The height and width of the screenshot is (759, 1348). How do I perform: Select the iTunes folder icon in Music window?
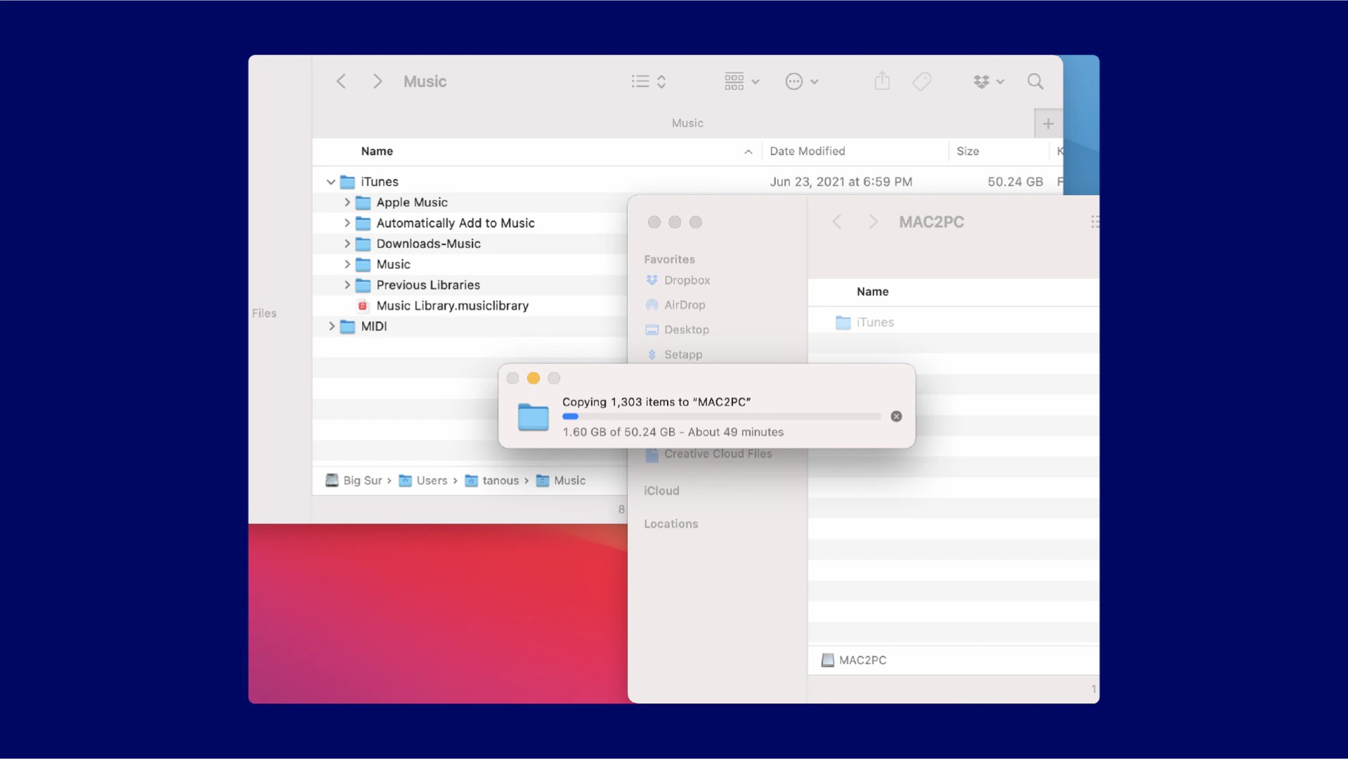tap(347, 182)
